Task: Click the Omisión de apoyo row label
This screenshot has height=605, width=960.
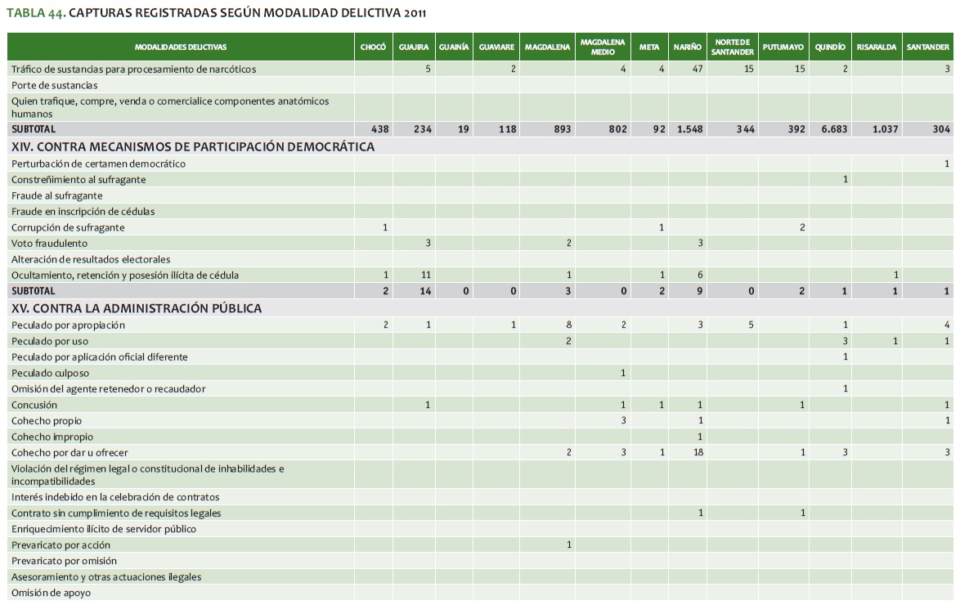Action: click(51, 593)
